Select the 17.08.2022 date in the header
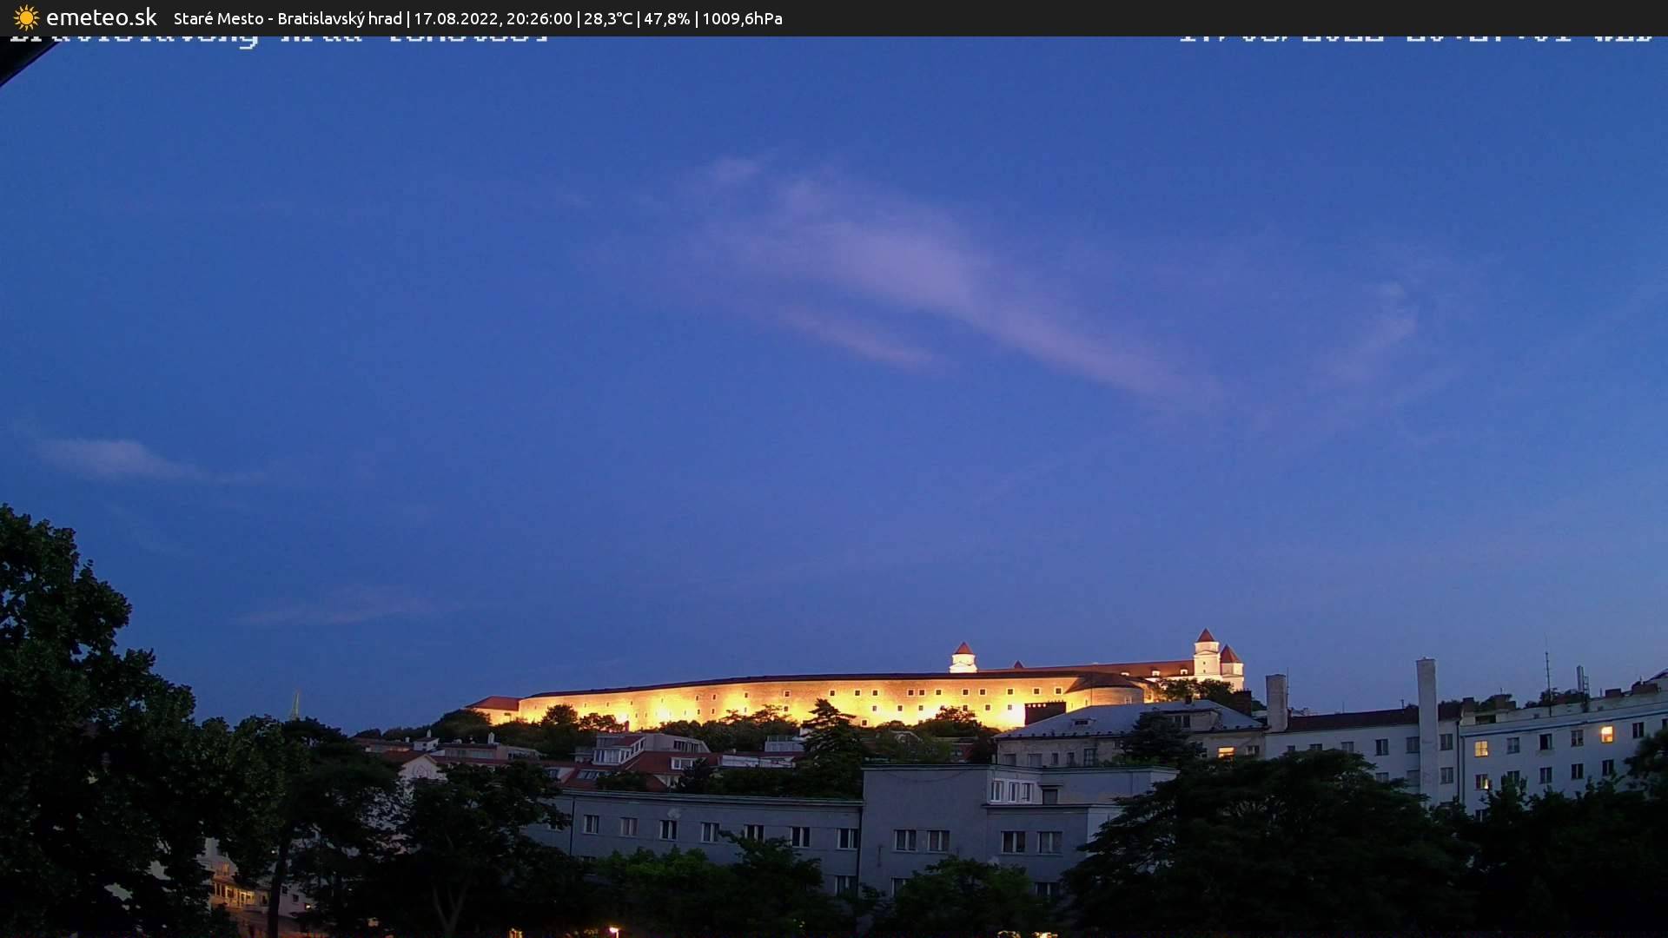This screenshot has width=1668, height=938. click(x=459, y=18)
